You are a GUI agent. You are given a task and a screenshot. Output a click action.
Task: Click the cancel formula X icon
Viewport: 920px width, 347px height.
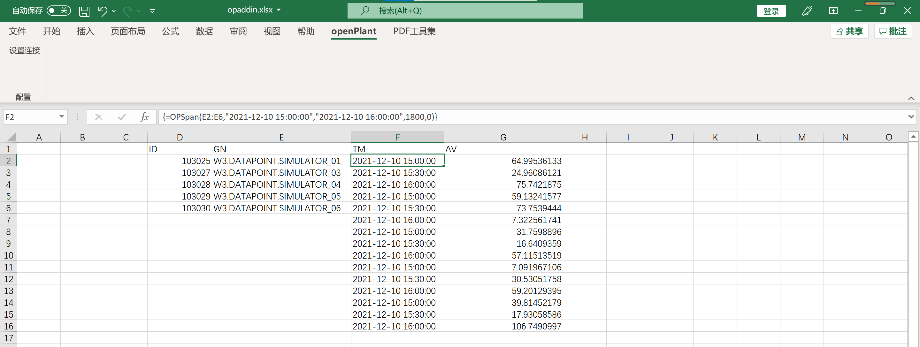coord(99,117)
